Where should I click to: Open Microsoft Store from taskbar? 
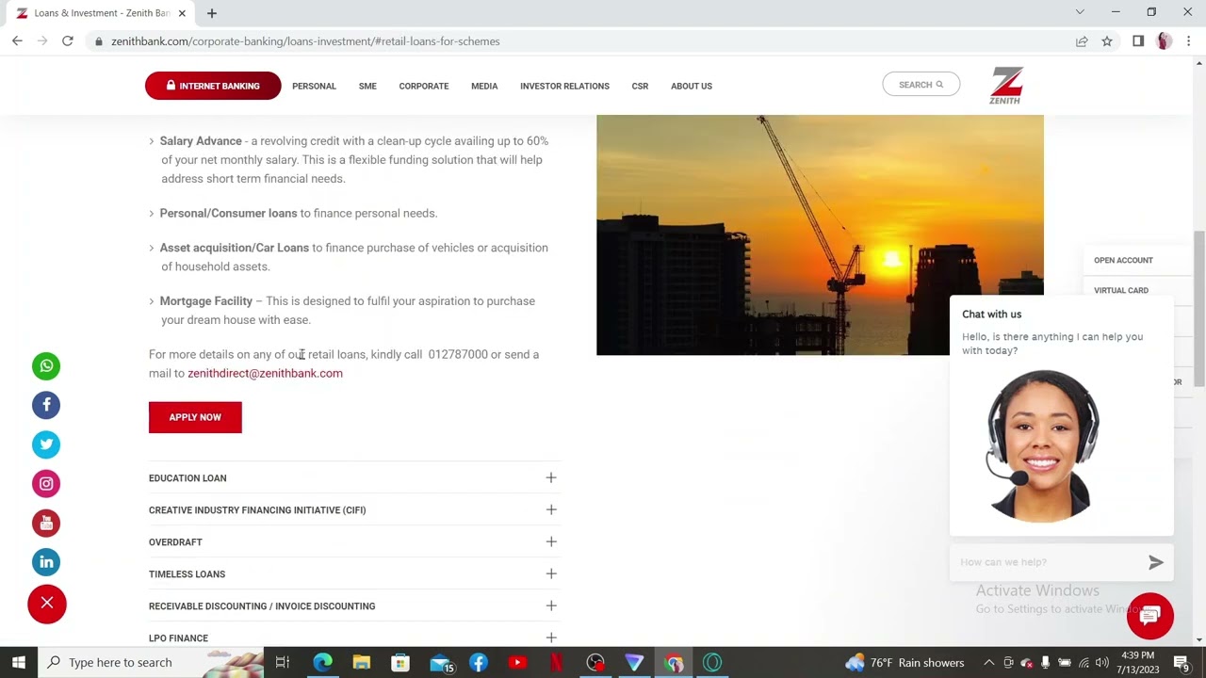(400, 662)
